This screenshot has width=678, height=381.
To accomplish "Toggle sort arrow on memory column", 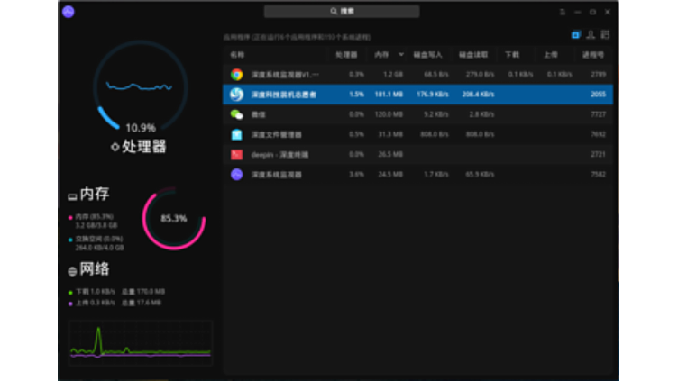I will pos(401,55).
